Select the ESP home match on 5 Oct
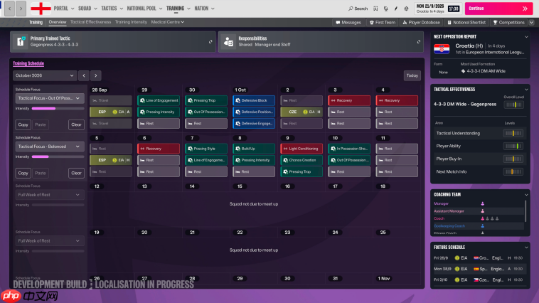Viewport: 539px width, 303px height. tap(111, 160)
